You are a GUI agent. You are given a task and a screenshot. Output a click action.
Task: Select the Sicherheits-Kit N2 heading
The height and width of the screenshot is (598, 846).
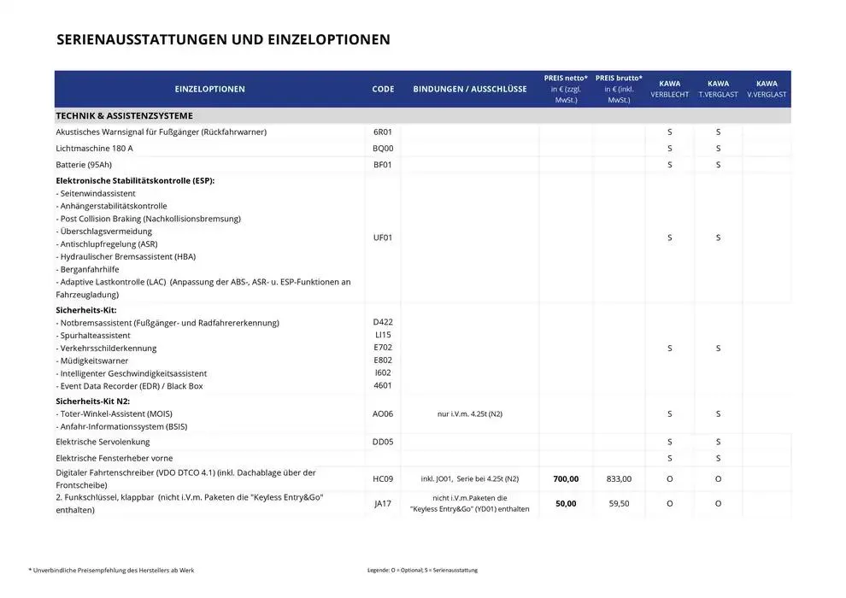point(91,400)
